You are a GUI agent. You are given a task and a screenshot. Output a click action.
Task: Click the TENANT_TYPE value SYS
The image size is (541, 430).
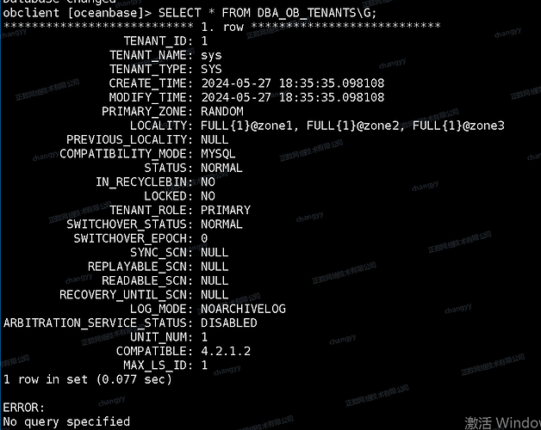211,69
